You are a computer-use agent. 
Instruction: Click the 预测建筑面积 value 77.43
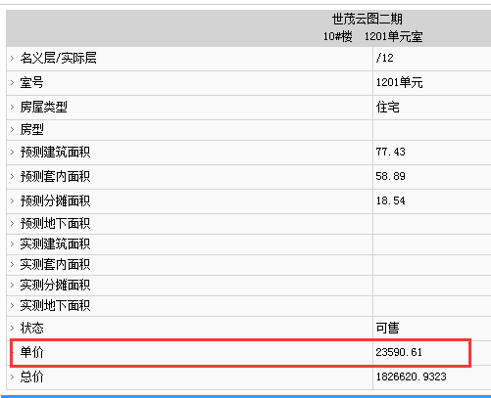click(x=390, y=152)
